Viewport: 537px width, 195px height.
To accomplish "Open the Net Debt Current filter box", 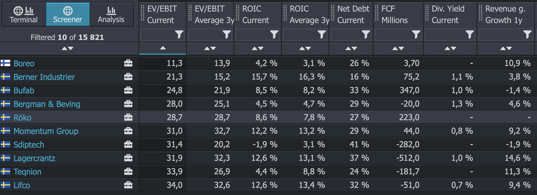I will click(346, 35).
